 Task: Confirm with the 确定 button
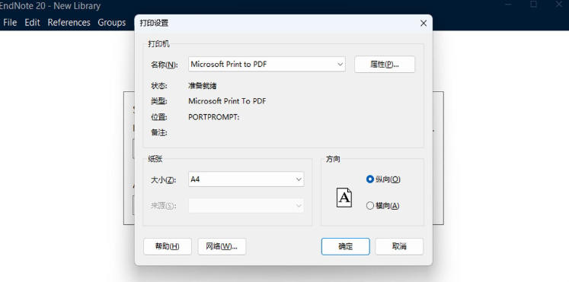pyautogui.click(x=346, y=246)
